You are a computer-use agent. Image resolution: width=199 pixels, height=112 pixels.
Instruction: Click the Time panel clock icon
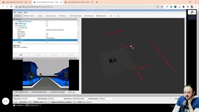(14, 96)
